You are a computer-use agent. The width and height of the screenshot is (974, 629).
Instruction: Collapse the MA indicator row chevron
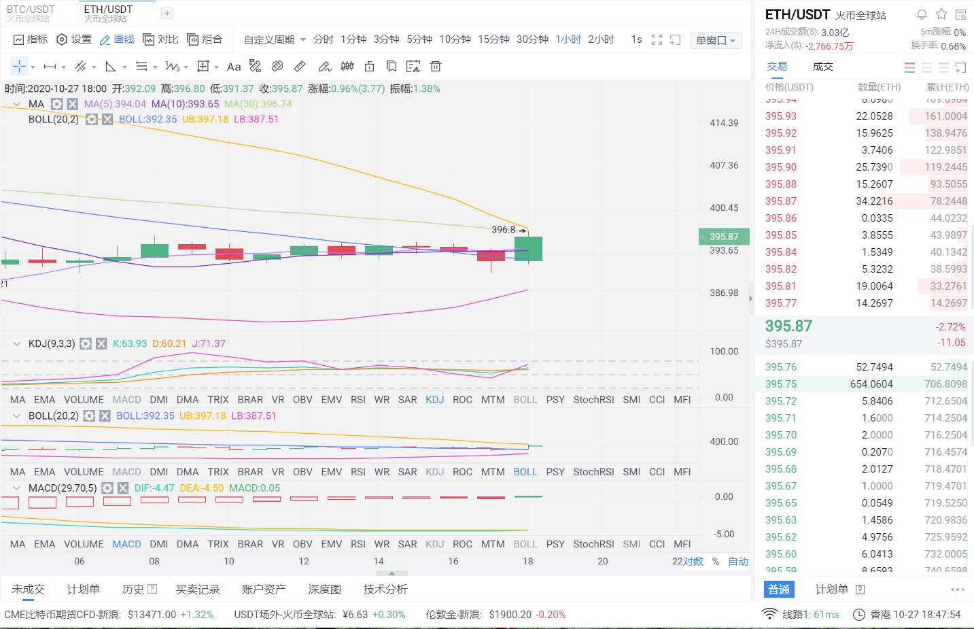pyautogui.click(x=16, y=104)
